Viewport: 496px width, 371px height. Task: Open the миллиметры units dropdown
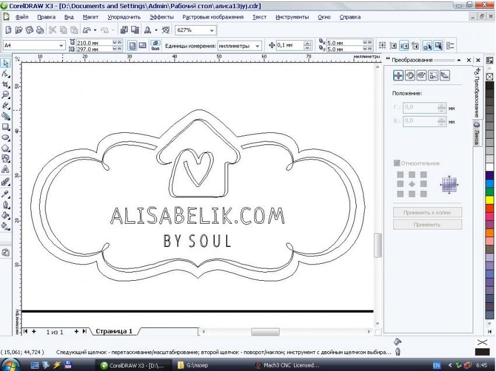[x=257, y=45]
